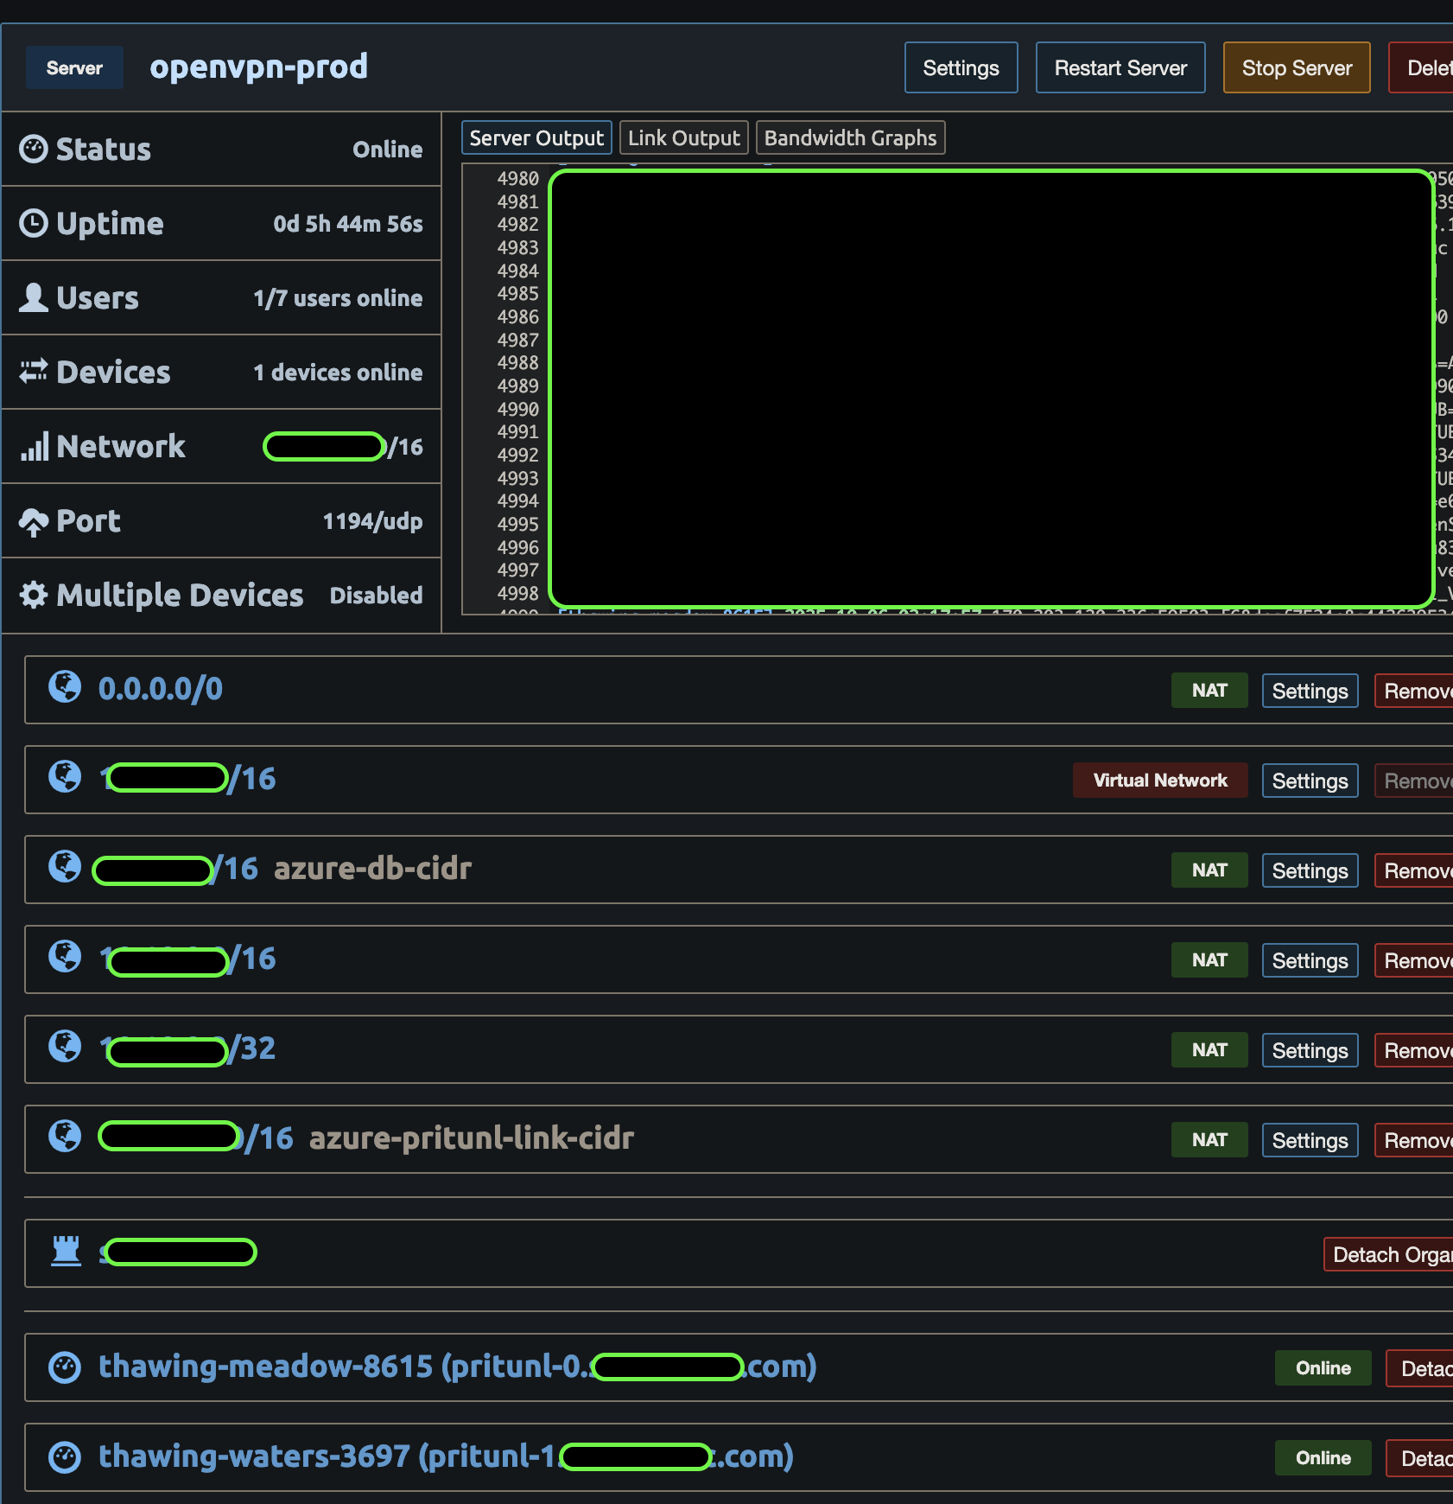This screenshot has height=1504, width=1453.
Task: Click the globe icon next to azure-db-cidr
Action: coord(65,867)
